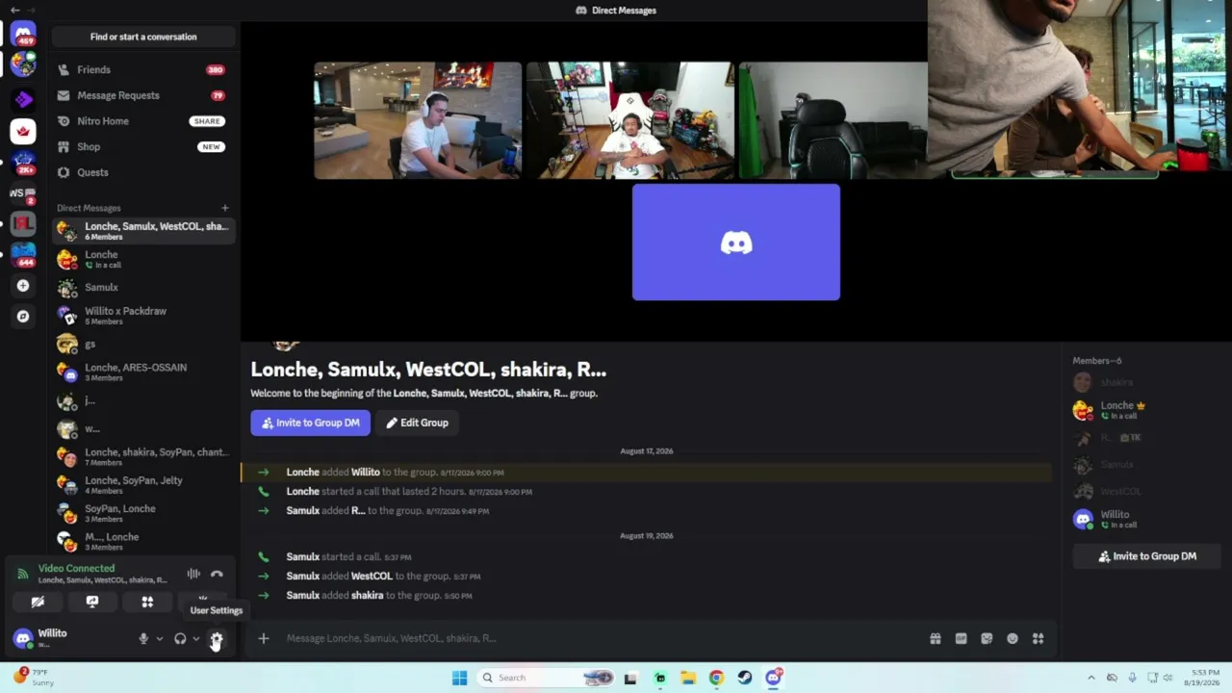
Task: Open activities launcher in voice panel
Action: tap(147, 602)
